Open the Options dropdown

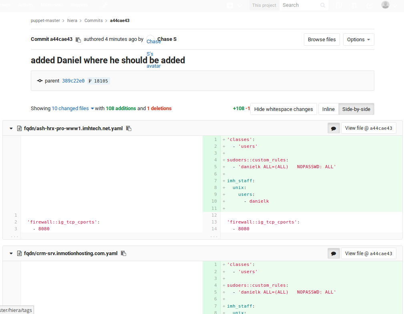tap(358, 40)
